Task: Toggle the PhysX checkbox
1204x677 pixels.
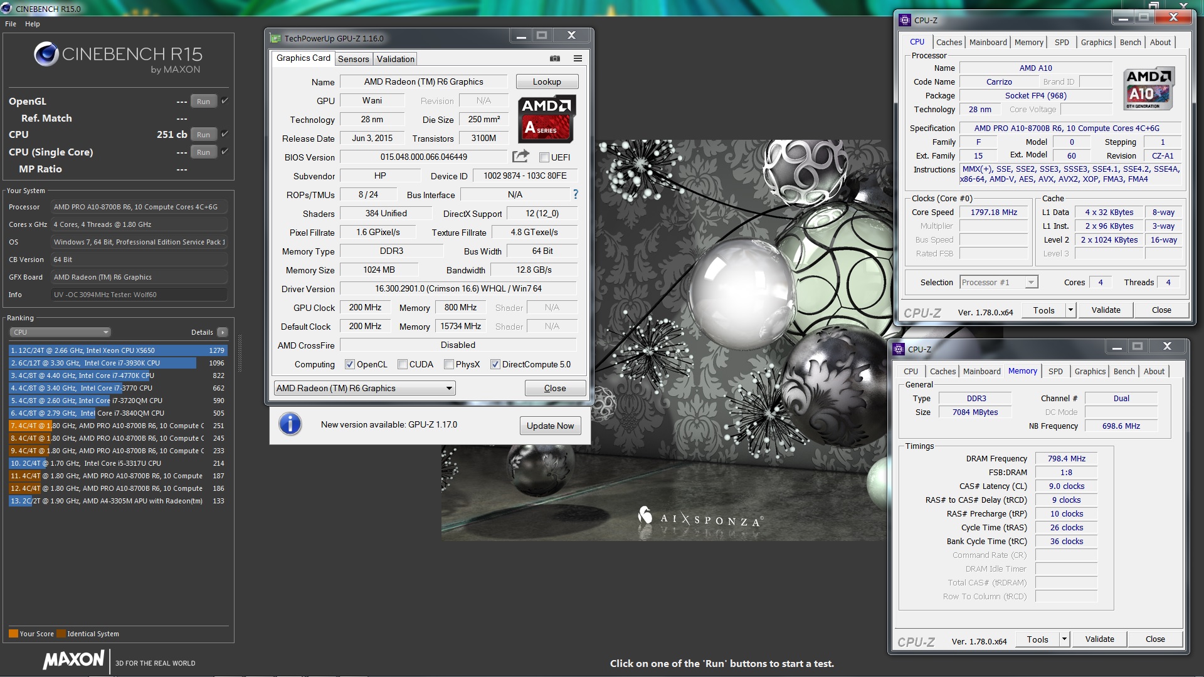Action: click(x=449, y=364)
